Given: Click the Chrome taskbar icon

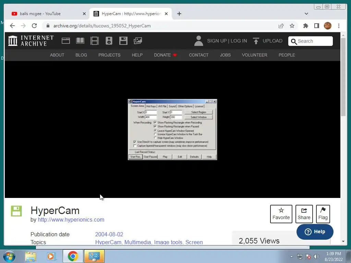Looking at the screenshot, I should (73, 256).
